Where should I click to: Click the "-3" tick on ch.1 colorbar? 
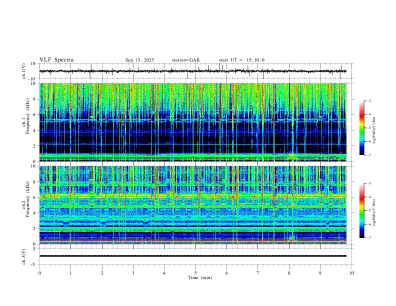click(x=368, y=100)
